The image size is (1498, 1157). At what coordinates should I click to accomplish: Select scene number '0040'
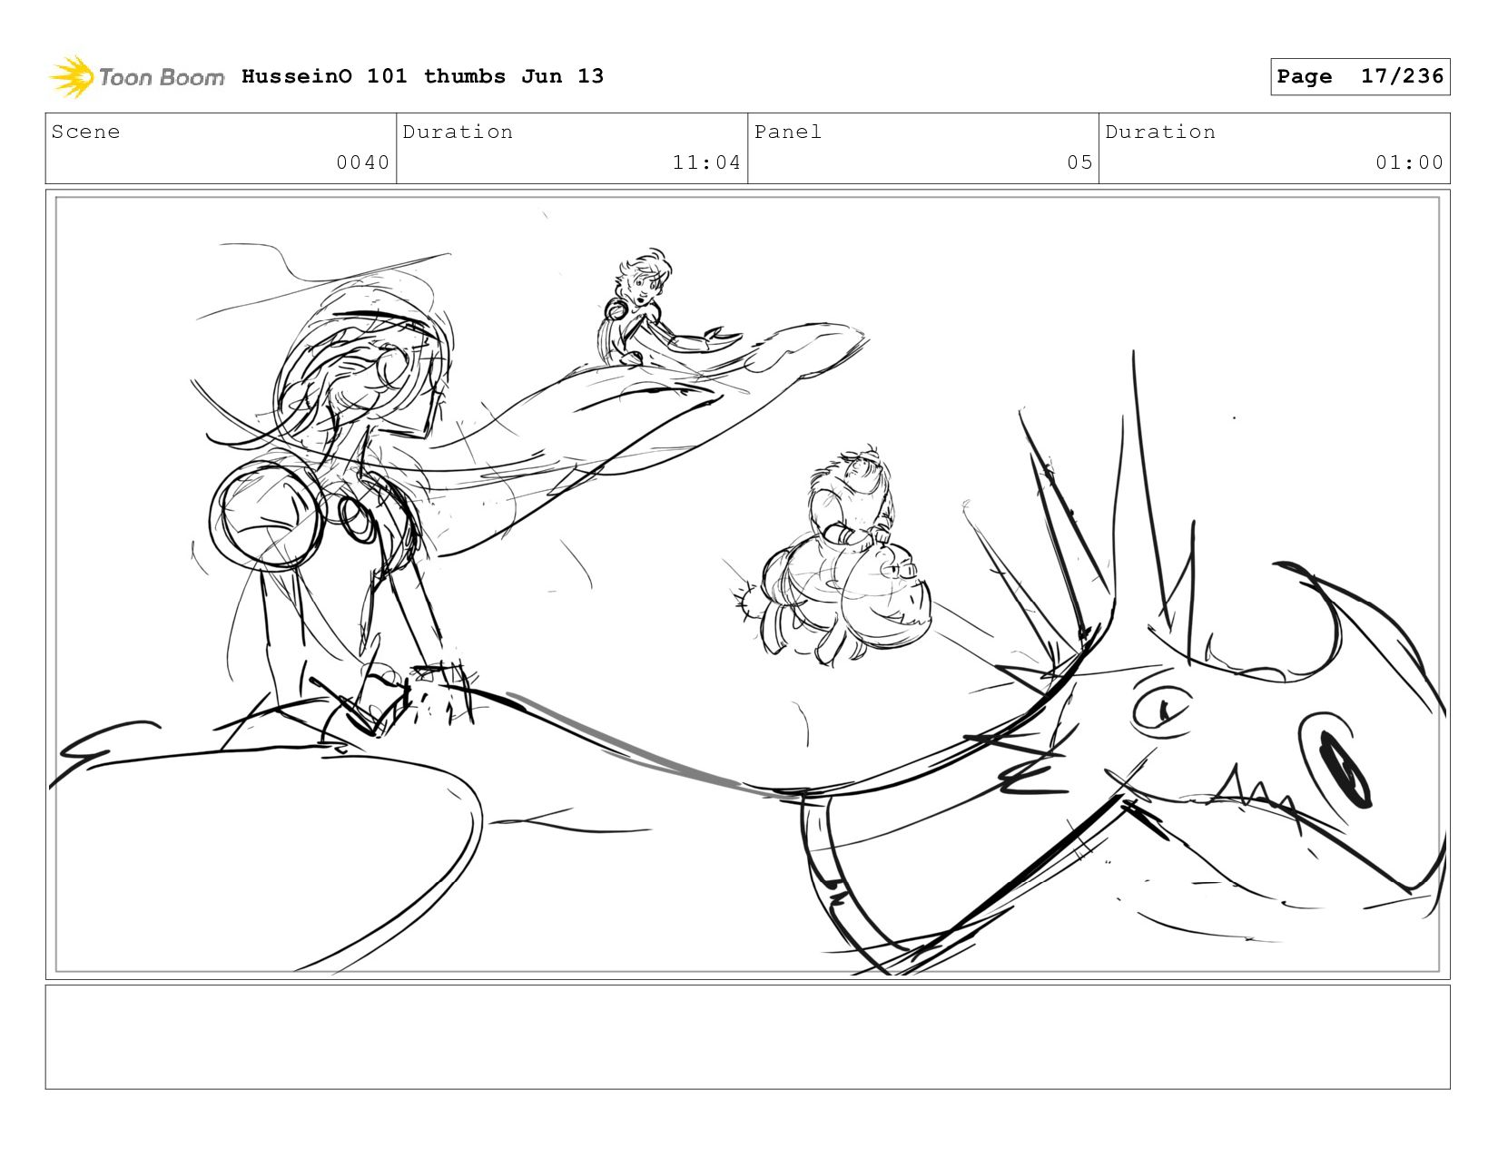[x=362, y=162]
